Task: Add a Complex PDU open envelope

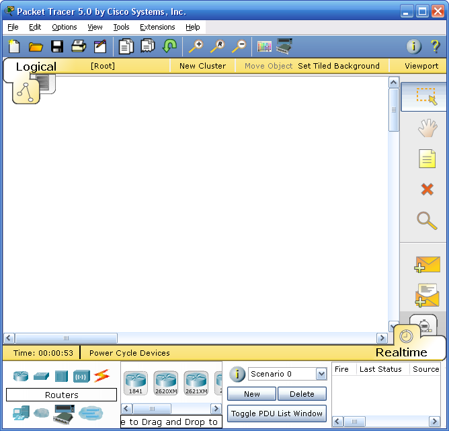Action: 427,295
